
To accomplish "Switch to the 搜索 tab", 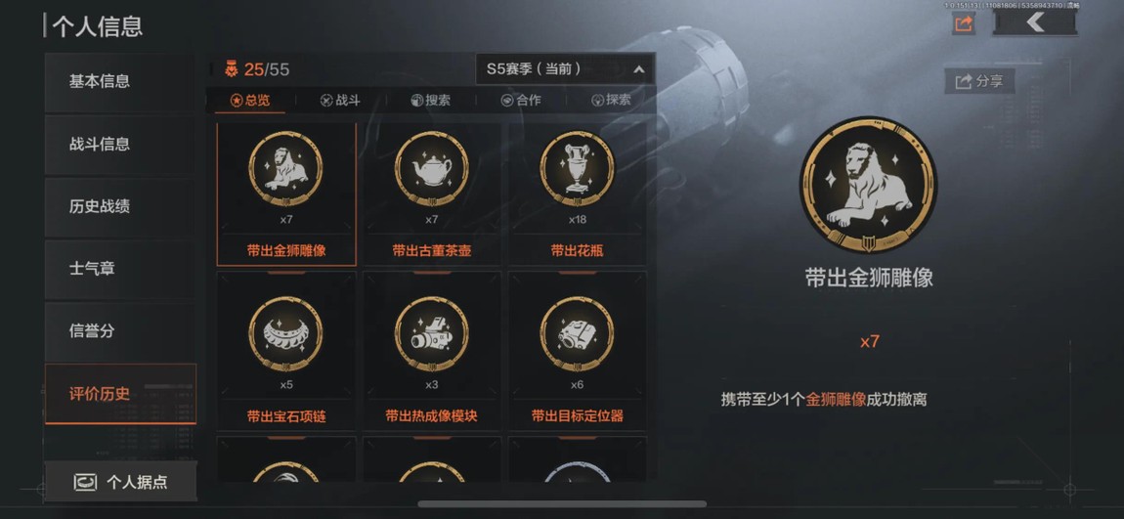I will [x=430, y=101].
